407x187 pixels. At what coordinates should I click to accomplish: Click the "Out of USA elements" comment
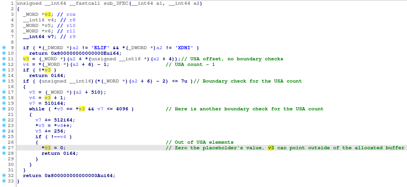(x=199, y=142)
